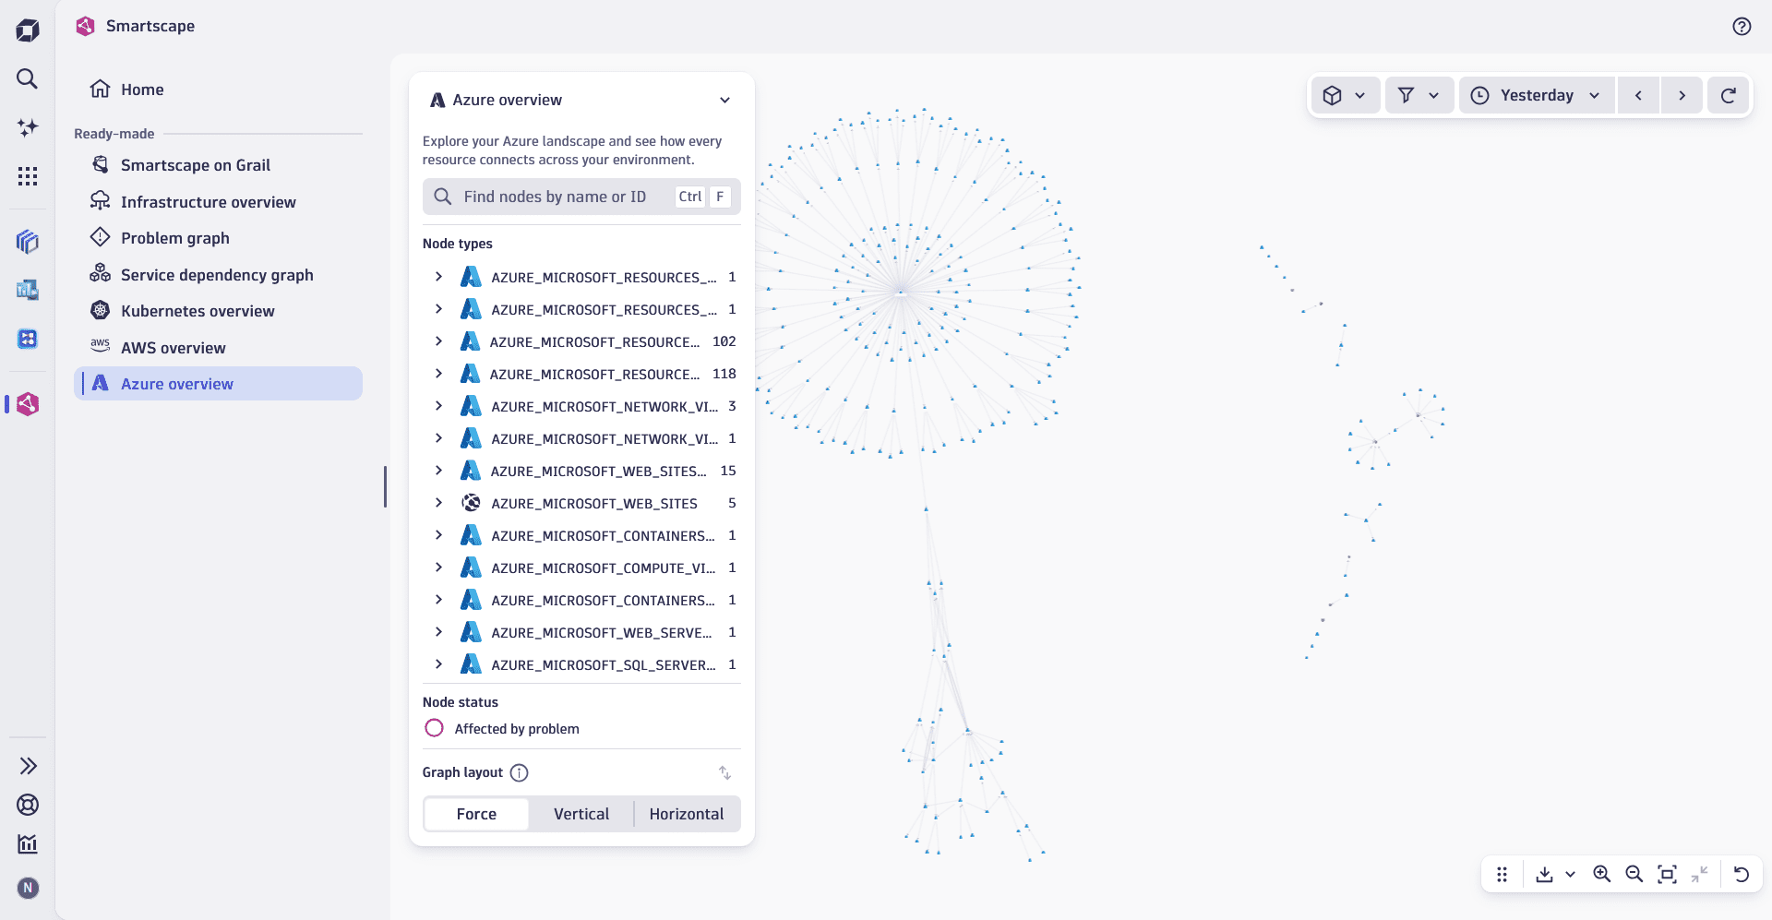Zoom out of the graph
The height and width of the screenshot is (920, 1772).
(1634, 874)
